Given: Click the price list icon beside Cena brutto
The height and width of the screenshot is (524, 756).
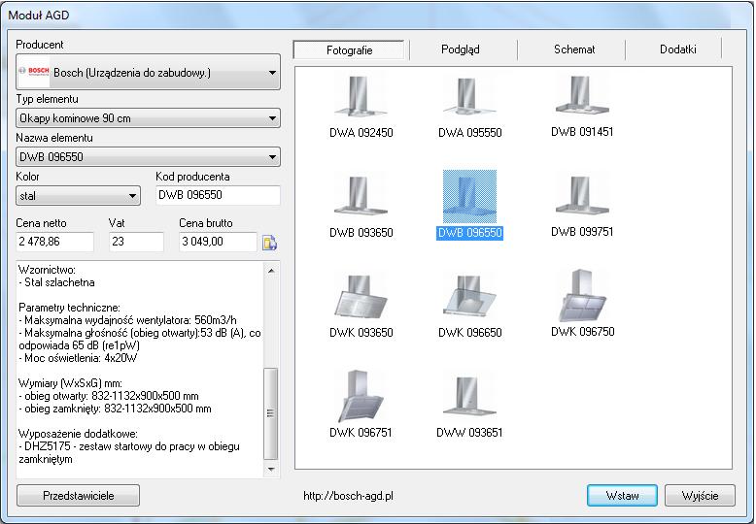Looking at the screenshot, I should (x=269, y=243).
